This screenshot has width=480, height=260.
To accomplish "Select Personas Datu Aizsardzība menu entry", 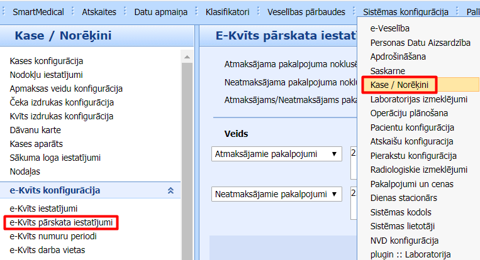I will (x=420, y=42).
